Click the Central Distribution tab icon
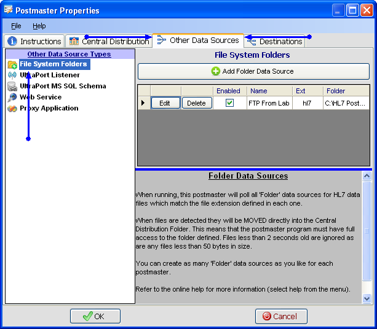The image size is (377, 329). [74, 42]
